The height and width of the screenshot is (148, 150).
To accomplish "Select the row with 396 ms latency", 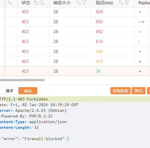I will (x=75, y=52).
